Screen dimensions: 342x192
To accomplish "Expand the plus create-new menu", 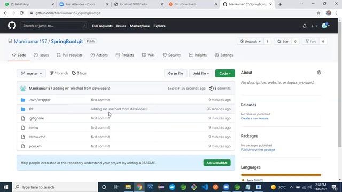I will (x=314, y=26).
